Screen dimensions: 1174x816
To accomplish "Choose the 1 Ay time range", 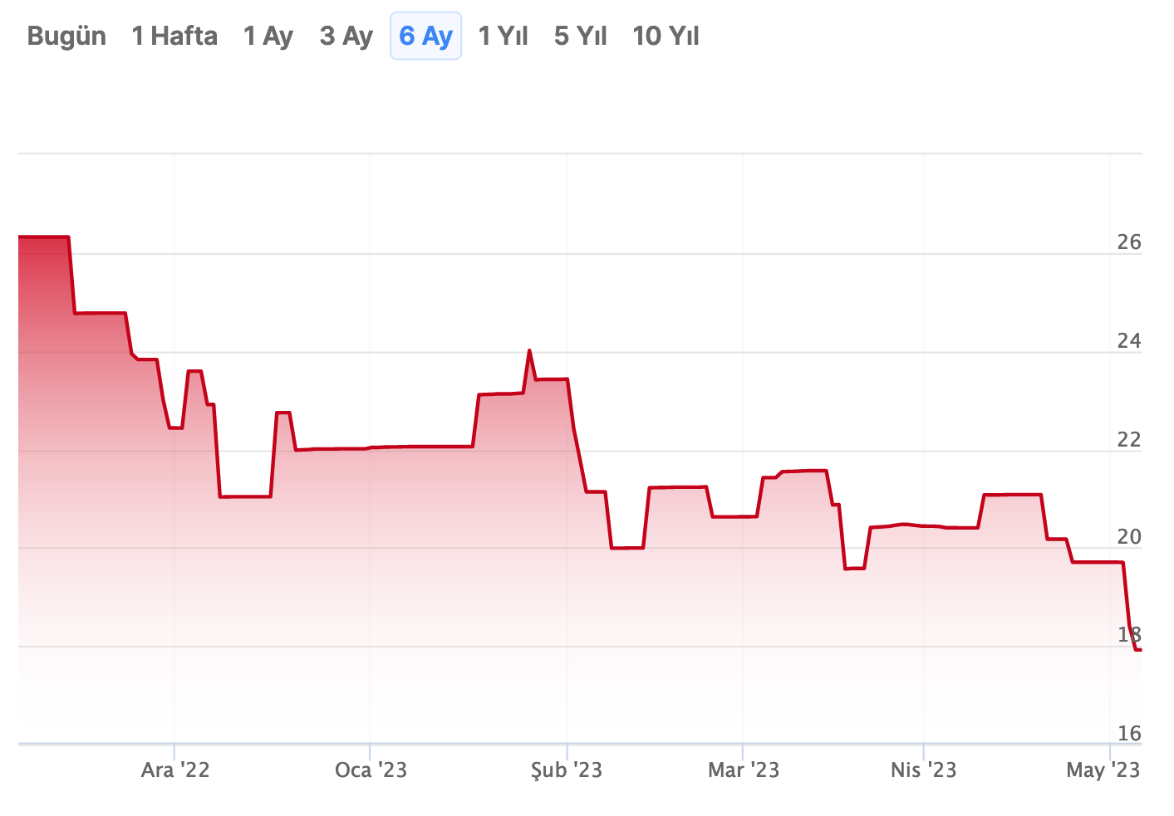I will coord(268,37).
